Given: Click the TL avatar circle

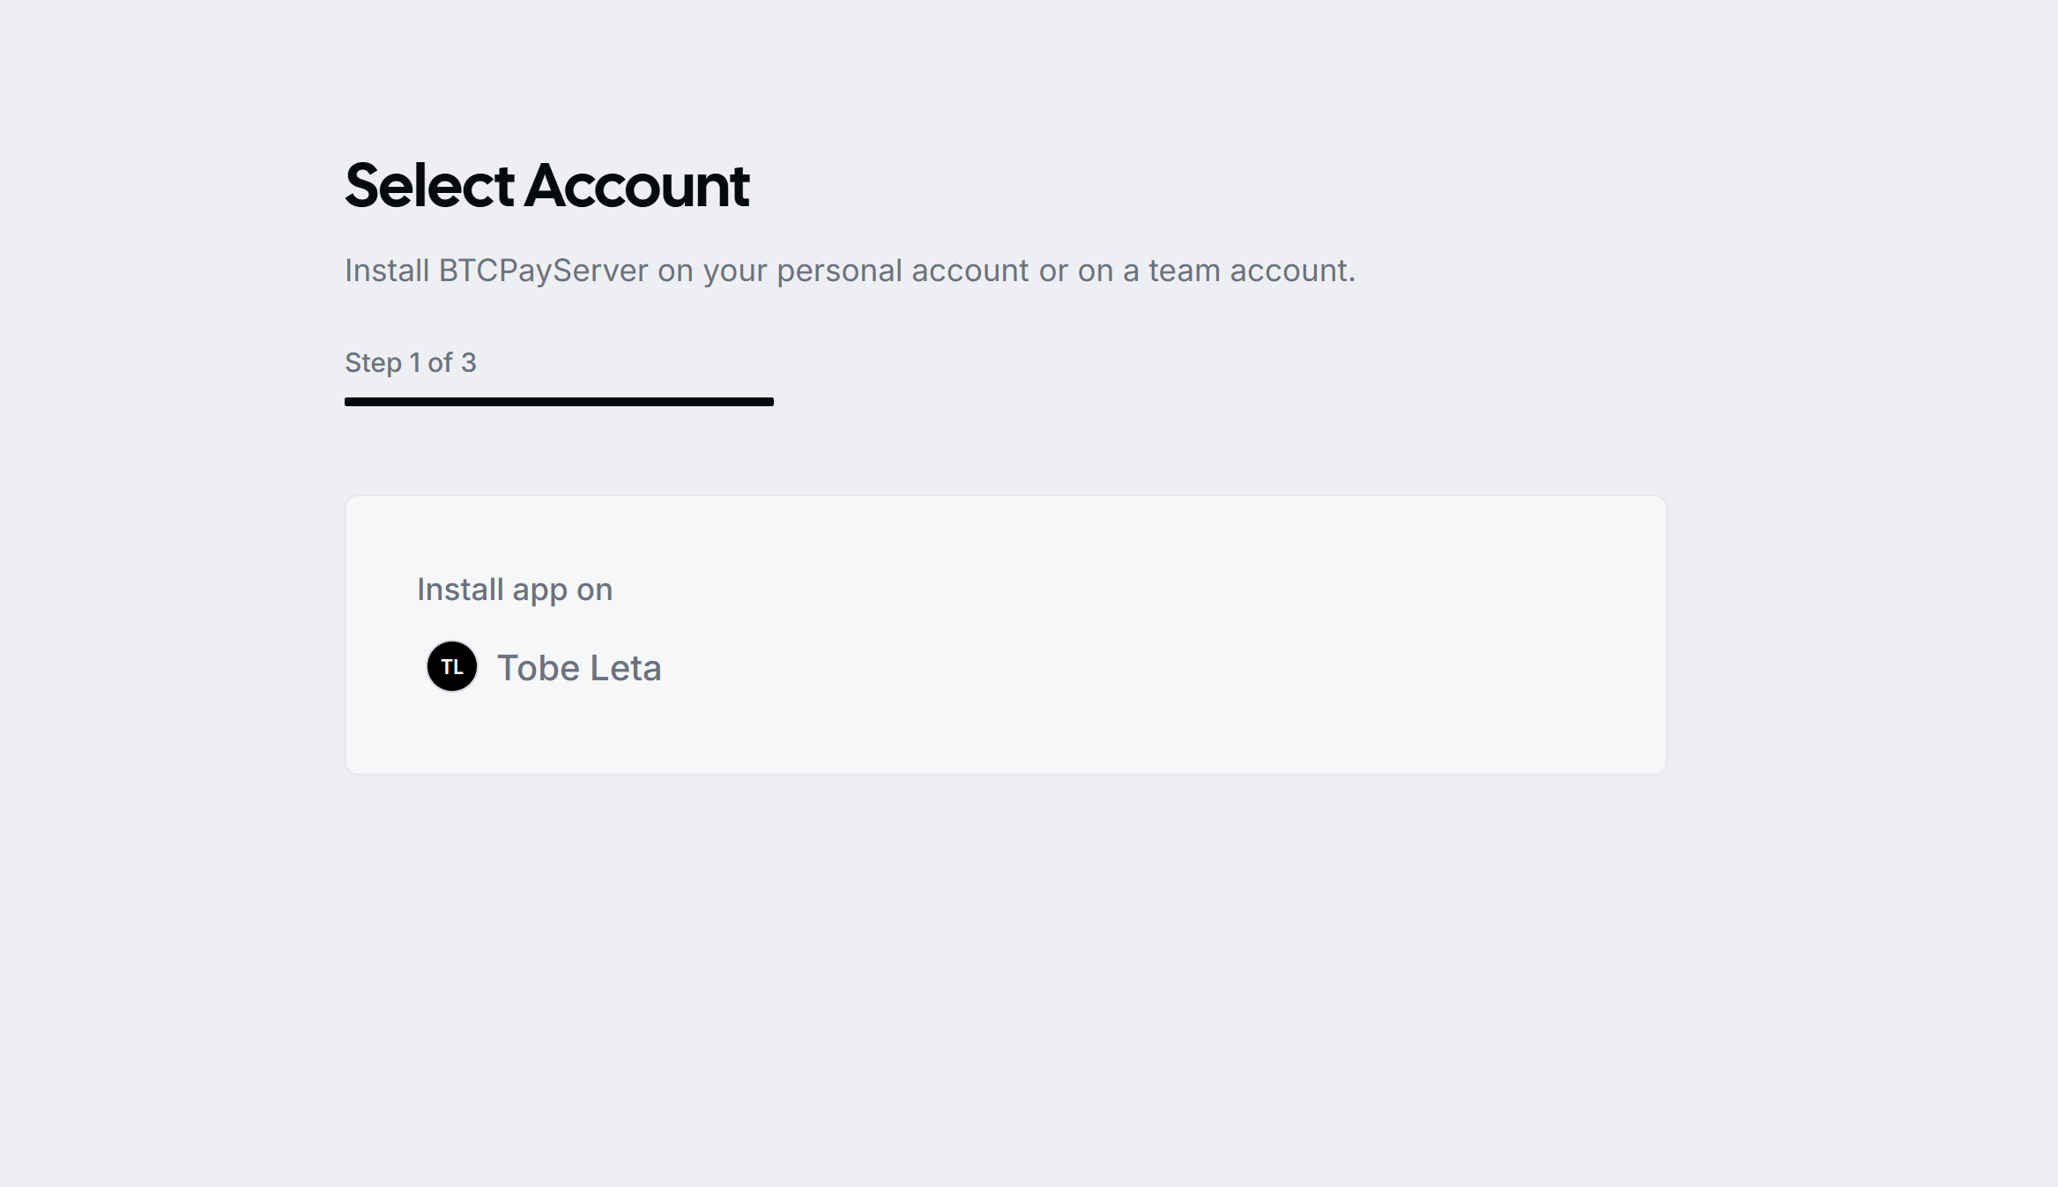Looking at the screenshot, I should (x=452, y=666).
